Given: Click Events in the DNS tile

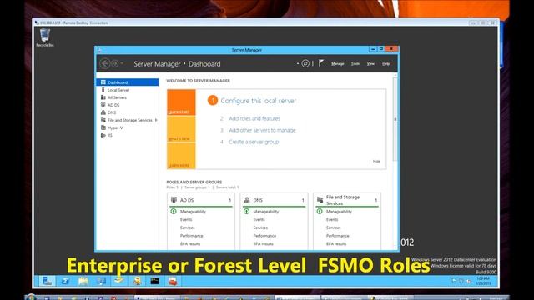Looking at the screenshot, I should [259, 220].
